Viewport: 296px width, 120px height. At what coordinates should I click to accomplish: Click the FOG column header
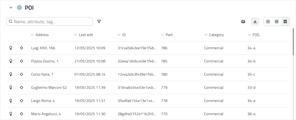pyautogui.click(x=256, y=35)
